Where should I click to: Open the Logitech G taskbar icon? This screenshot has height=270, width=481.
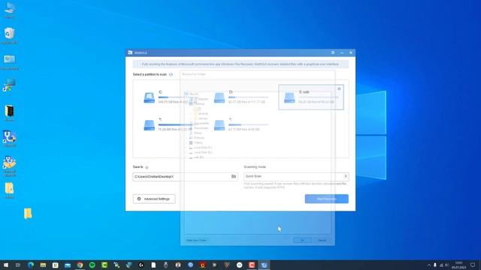(x=141, y=265)
